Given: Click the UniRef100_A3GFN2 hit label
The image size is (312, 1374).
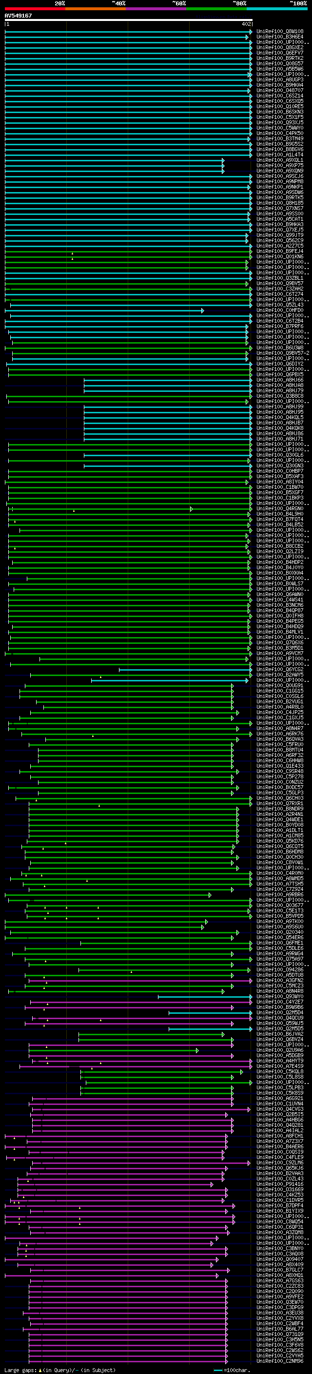Looking at the screenshot, I should (279, 980).
